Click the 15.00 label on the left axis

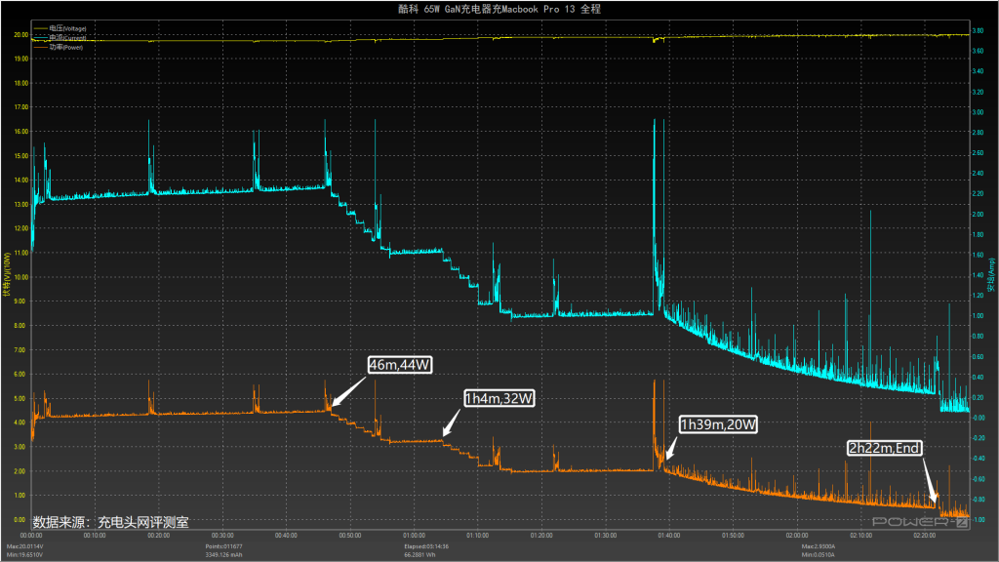pyautogui.click(x=21, y=155)
